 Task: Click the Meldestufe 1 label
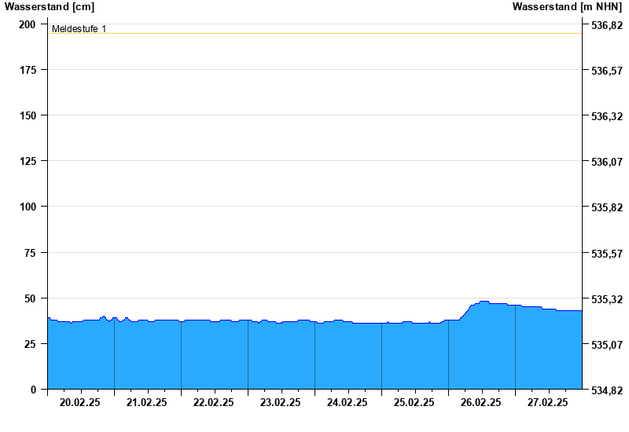(79, 29)
